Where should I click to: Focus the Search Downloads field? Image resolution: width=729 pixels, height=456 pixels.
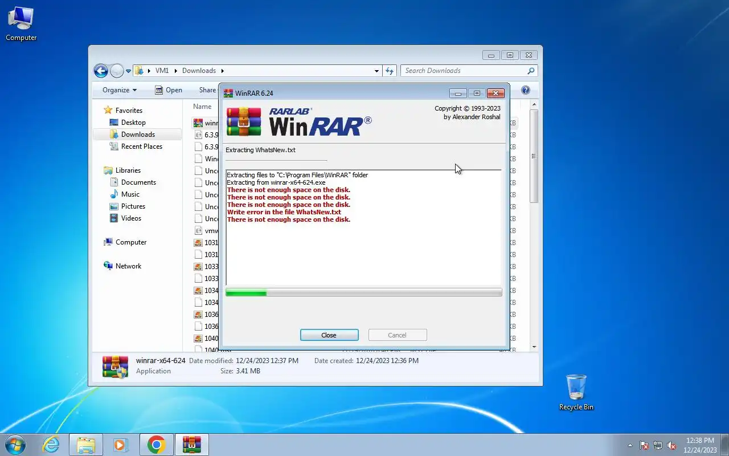[x=469, y=71]
